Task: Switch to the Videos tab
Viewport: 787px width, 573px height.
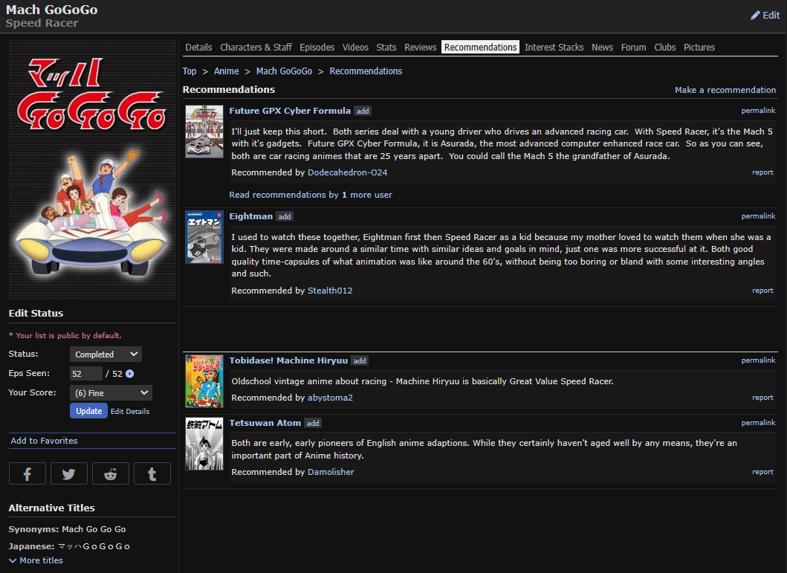Action: (x=355, y=47)
